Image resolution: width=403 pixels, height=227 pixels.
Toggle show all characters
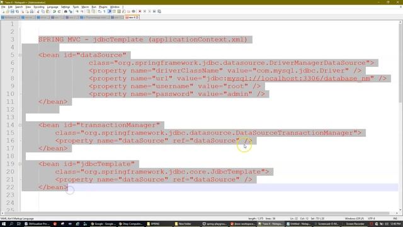point(105,11)
